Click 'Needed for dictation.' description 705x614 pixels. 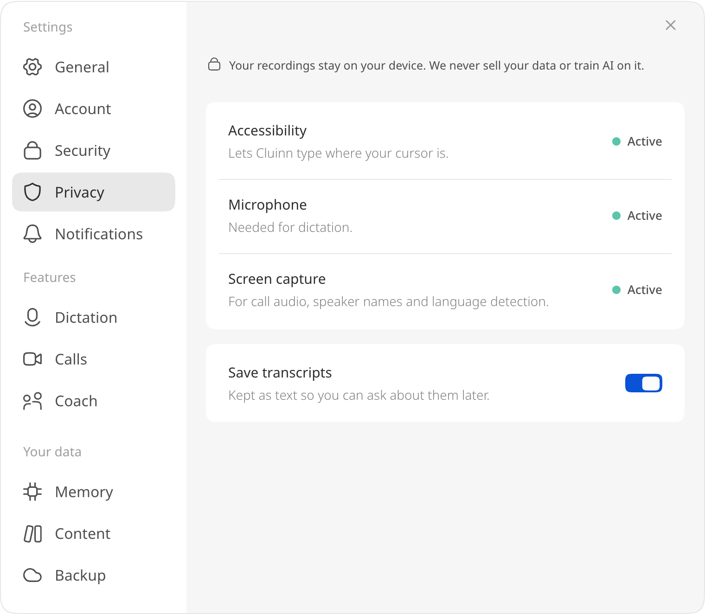[x=290, y=227]
